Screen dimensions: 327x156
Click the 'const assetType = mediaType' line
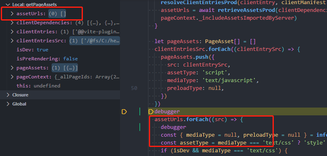click(243, 143)
